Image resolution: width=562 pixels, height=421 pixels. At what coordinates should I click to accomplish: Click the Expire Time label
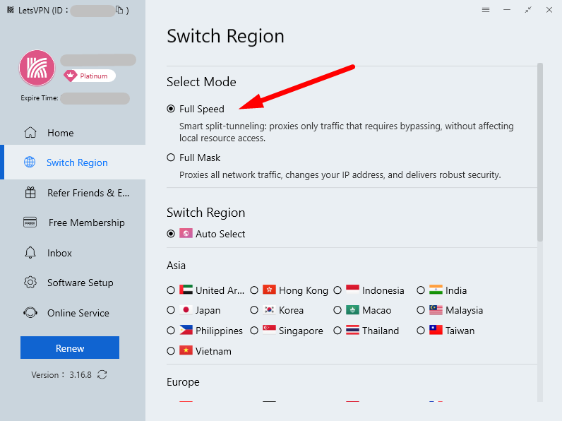pyautogui.click(x=40, y=98)
